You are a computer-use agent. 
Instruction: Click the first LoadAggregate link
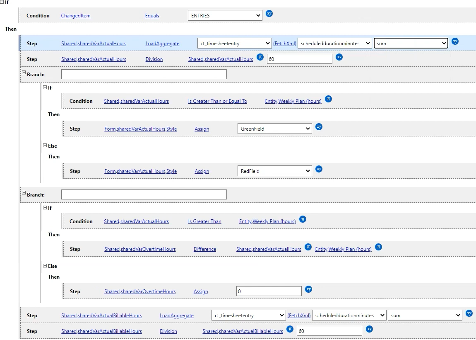tap(162, 44)
